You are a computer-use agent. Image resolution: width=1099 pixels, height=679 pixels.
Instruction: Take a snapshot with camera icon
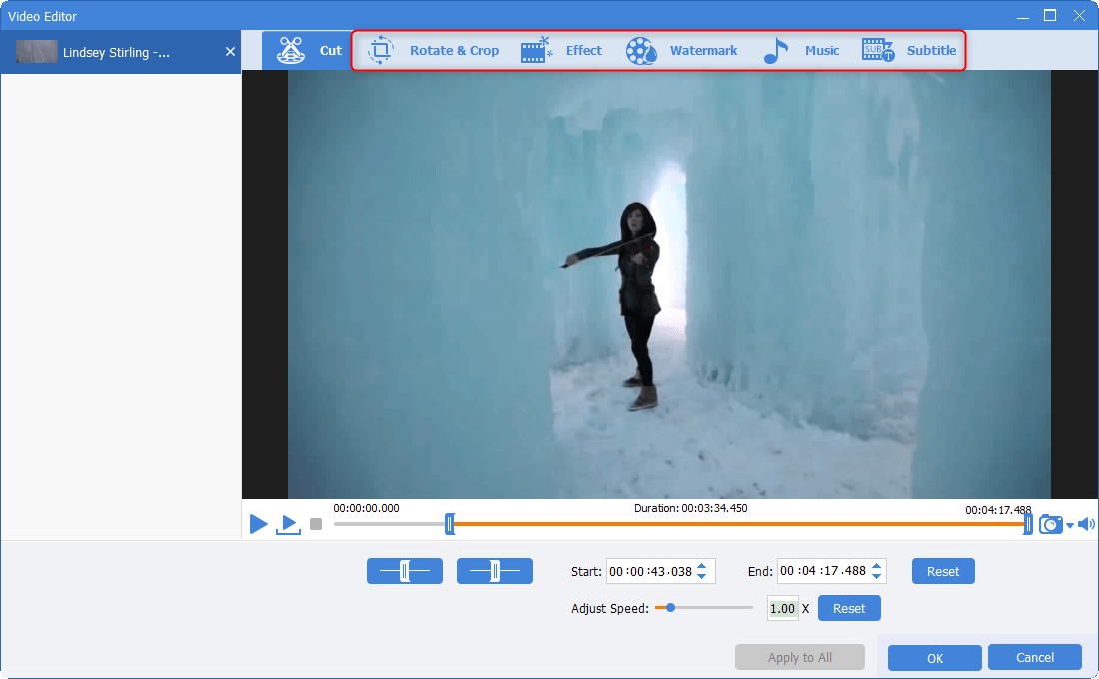[x=1050, y=524]
